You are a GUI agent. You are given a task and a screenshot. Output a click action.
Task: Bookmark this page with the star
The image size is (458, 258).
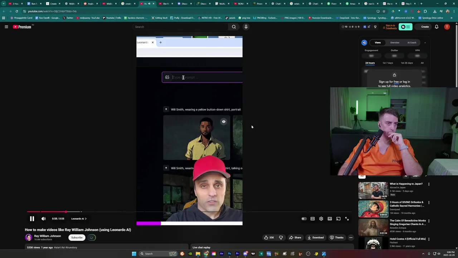pyautogui.click(x=384, y=11)
